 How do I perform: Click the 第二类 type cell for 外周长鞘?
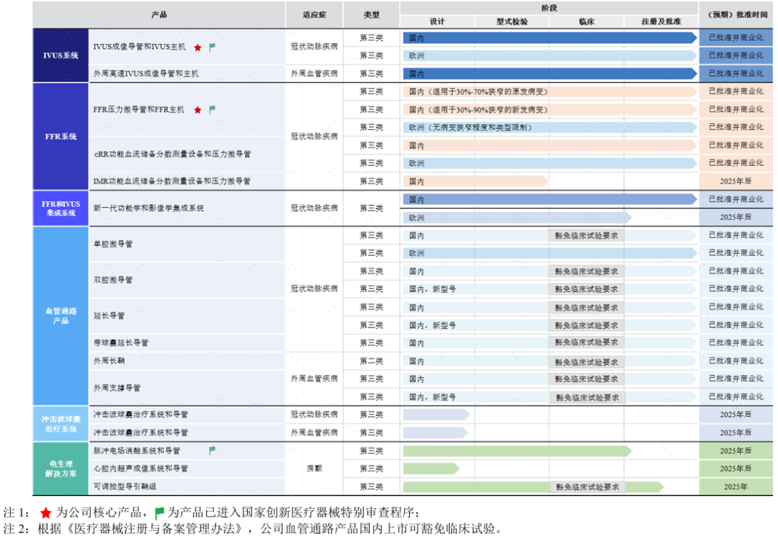tap(372, 361)
